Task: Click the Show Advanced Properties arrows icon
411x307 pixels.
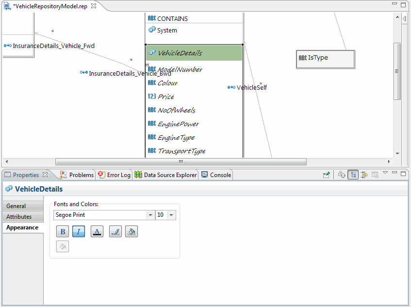Action: click(364, 175)
